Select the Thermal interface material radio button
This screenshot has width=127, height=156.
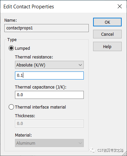pos(11,107)
